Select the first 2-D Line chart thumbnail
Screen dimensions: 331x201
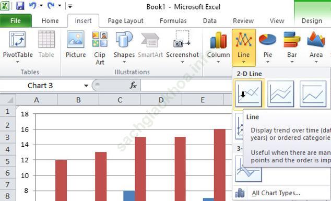tap(249, 94)
